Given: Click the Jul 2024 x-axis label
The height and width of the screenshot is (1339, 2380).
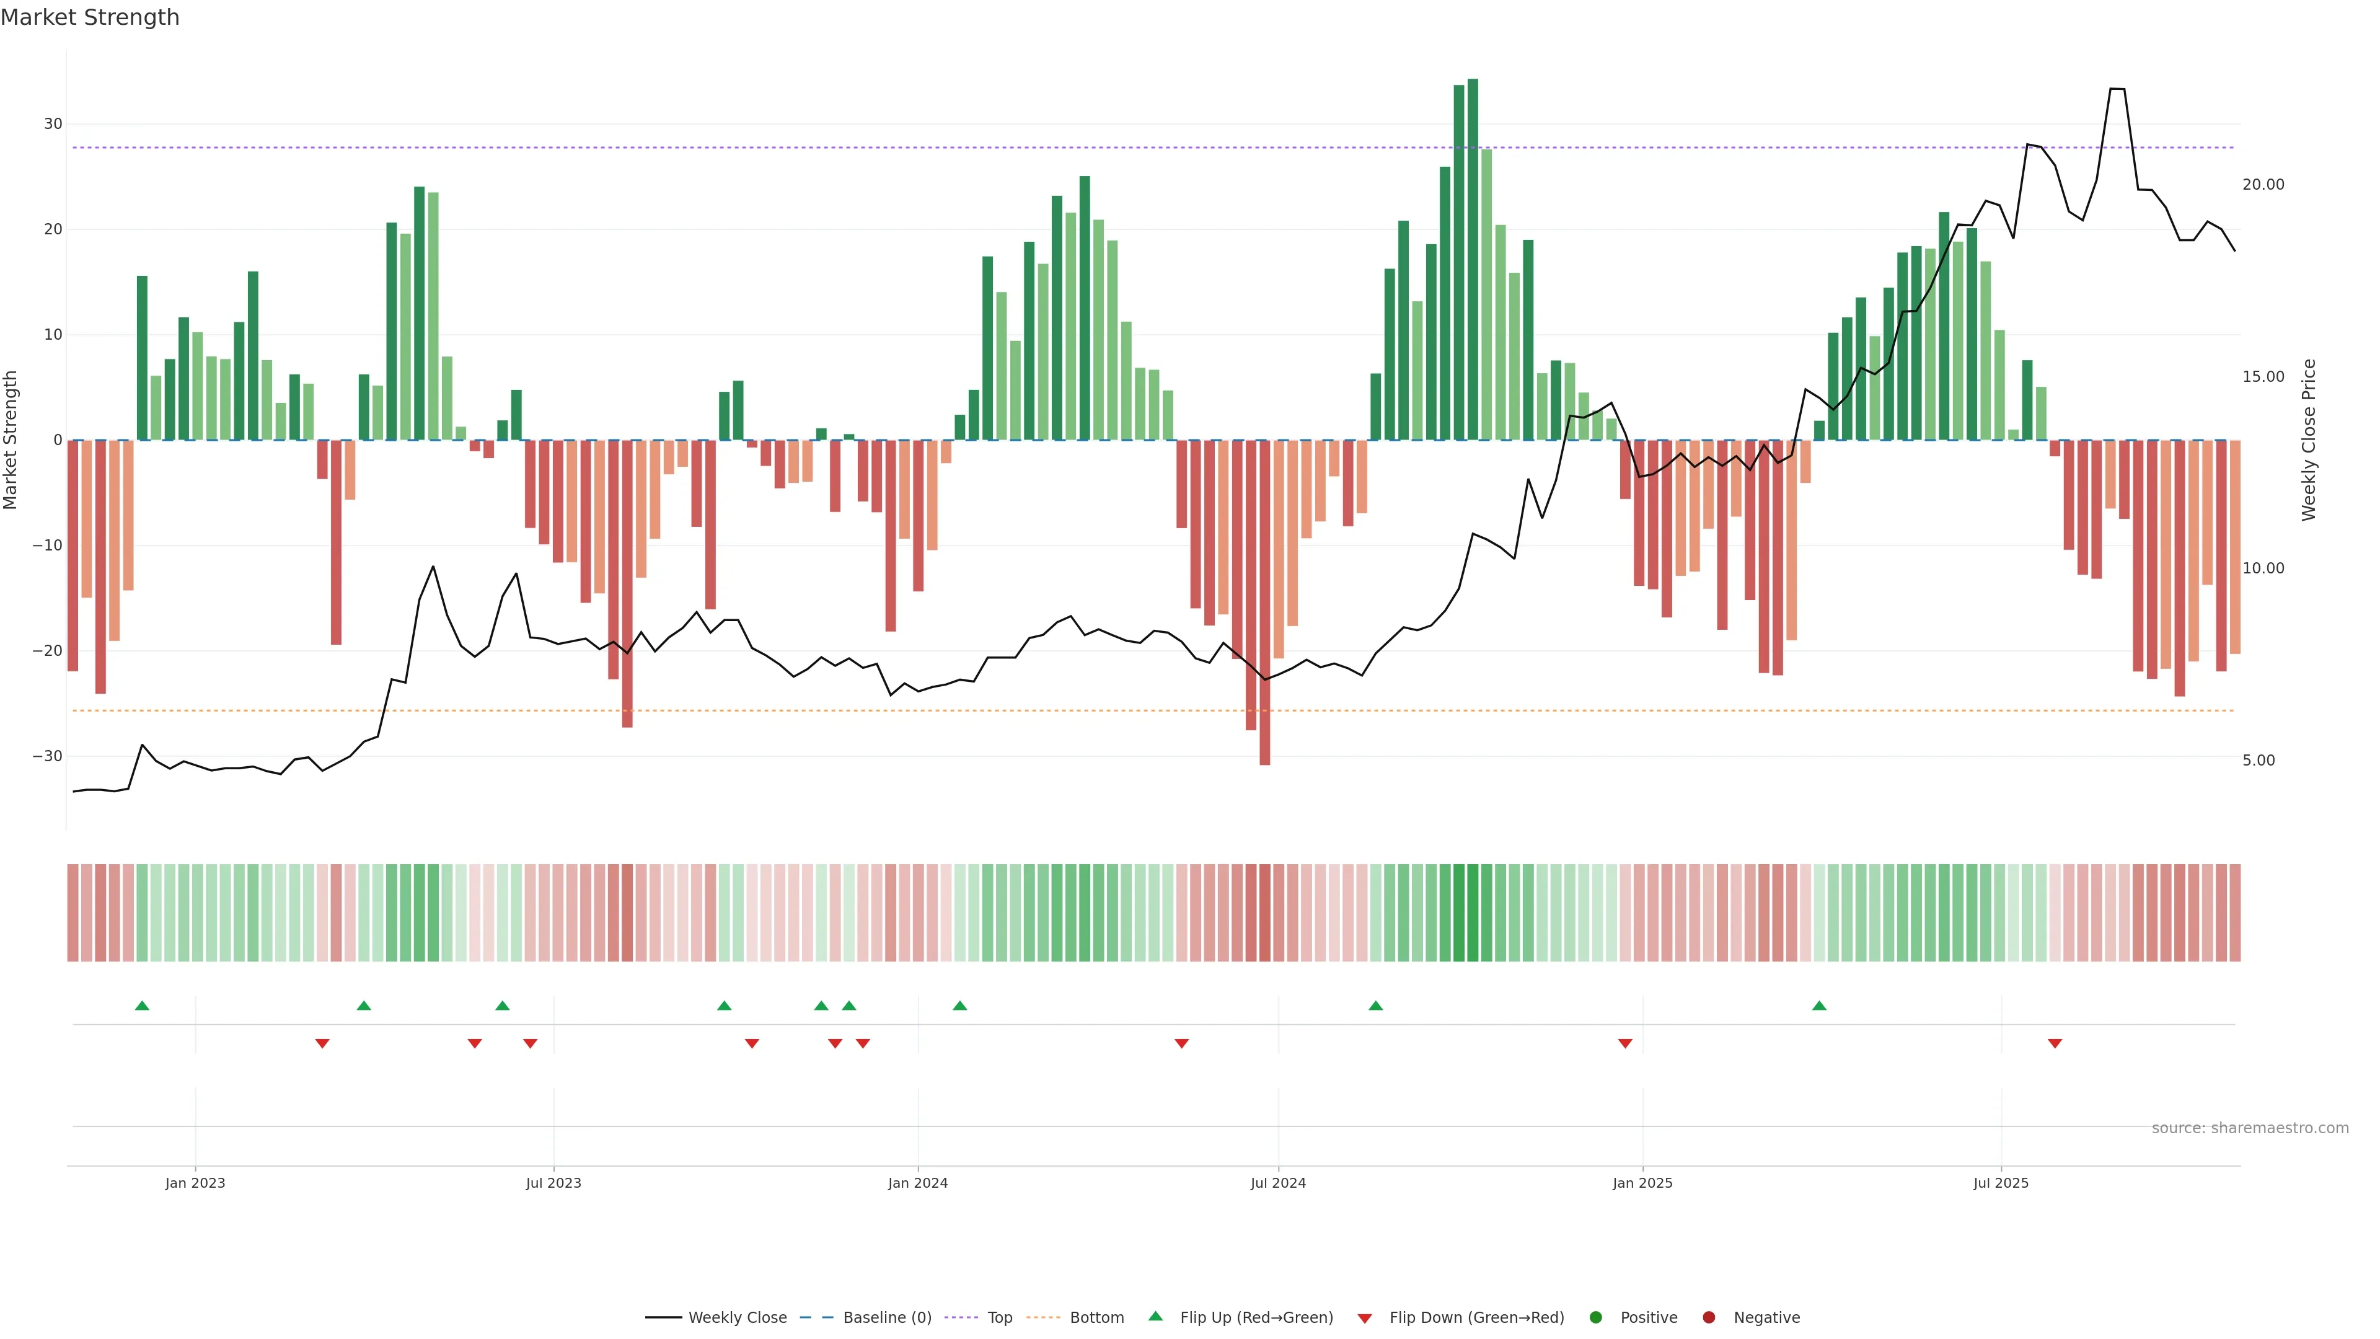Looking at the screenshot, I should coord(1278,1183).
